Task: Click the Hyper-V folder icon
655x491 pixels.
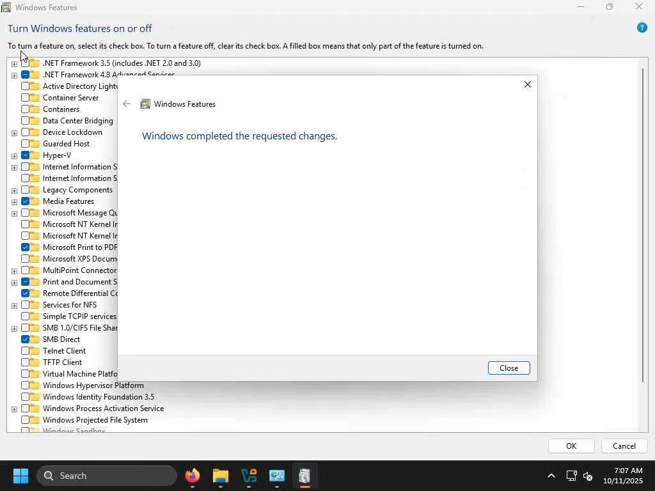Action: [x=35, y=155]
